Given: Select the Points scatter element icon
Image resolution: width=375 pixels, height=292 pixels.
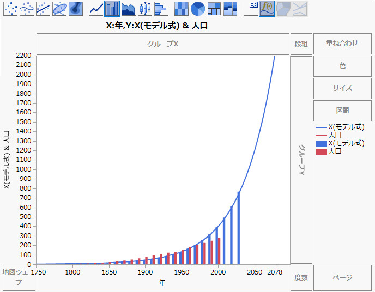Looking at the screenshot, I should (10, 8).
